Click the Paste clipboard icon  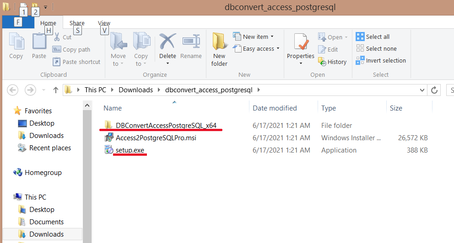(x=39, y=42)
